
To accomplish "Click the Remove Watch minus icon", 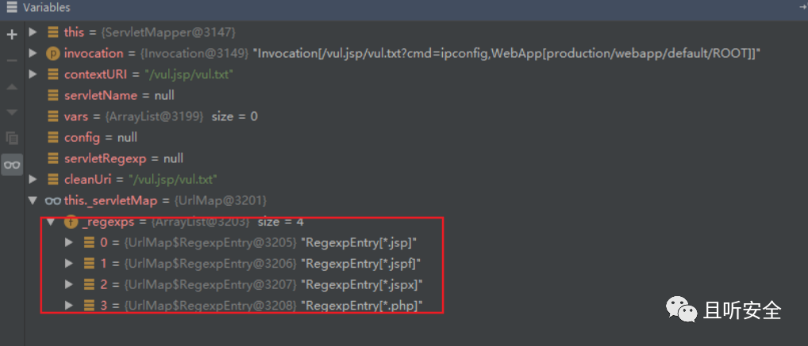I will [x=11, y=61].
